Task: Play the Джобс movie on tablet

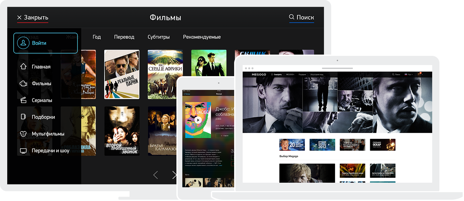Action: click(x=198, y=120)
